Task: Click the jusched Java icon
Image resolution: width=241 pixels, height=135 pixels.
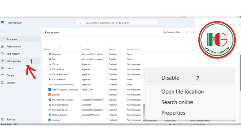Action: (x=50, y=94)
